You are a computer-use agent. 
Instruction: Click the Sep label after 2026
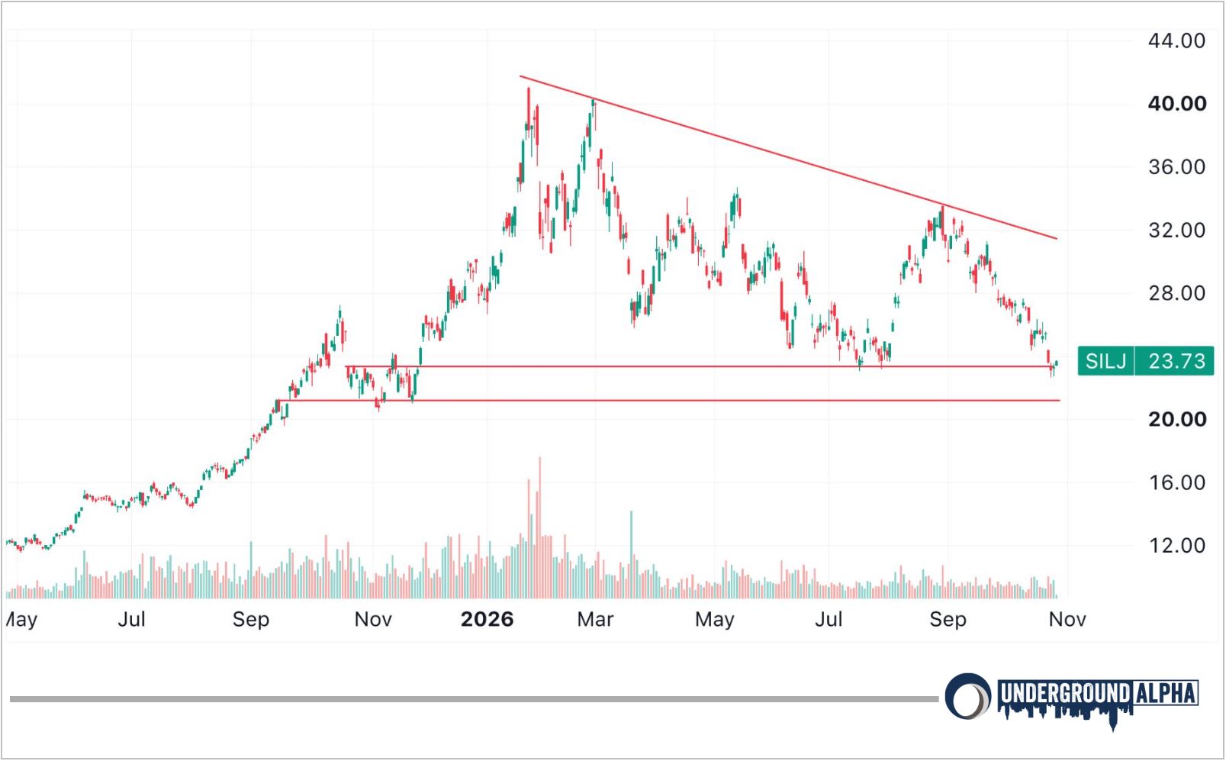[x=948, y=619]
